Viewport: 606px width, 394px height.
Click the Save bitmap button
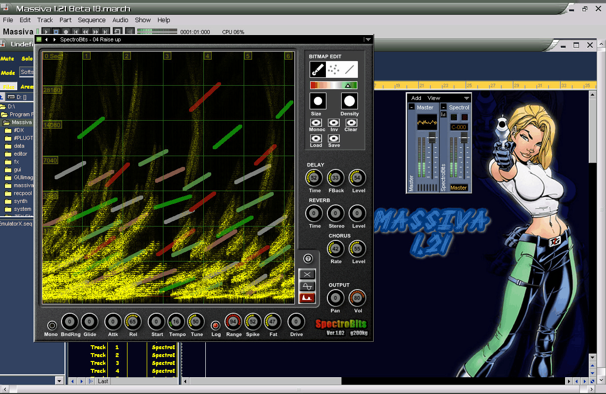[x=334, y=138]
